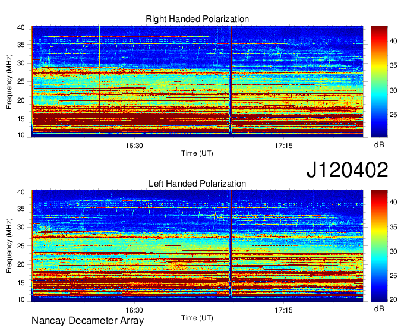This screenshot has width=404, height=328.
Task: Click the top plot's 40 MHz tick label
Action: coord(21,27)
